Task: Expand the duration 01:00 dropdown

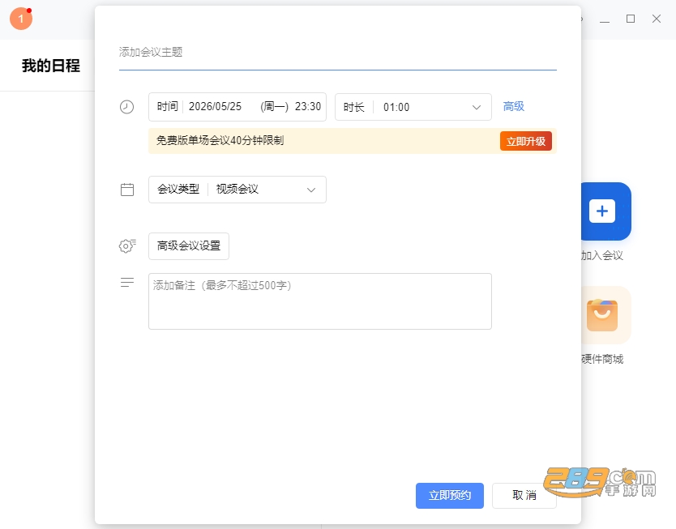Action: click(x=413, y=107)
